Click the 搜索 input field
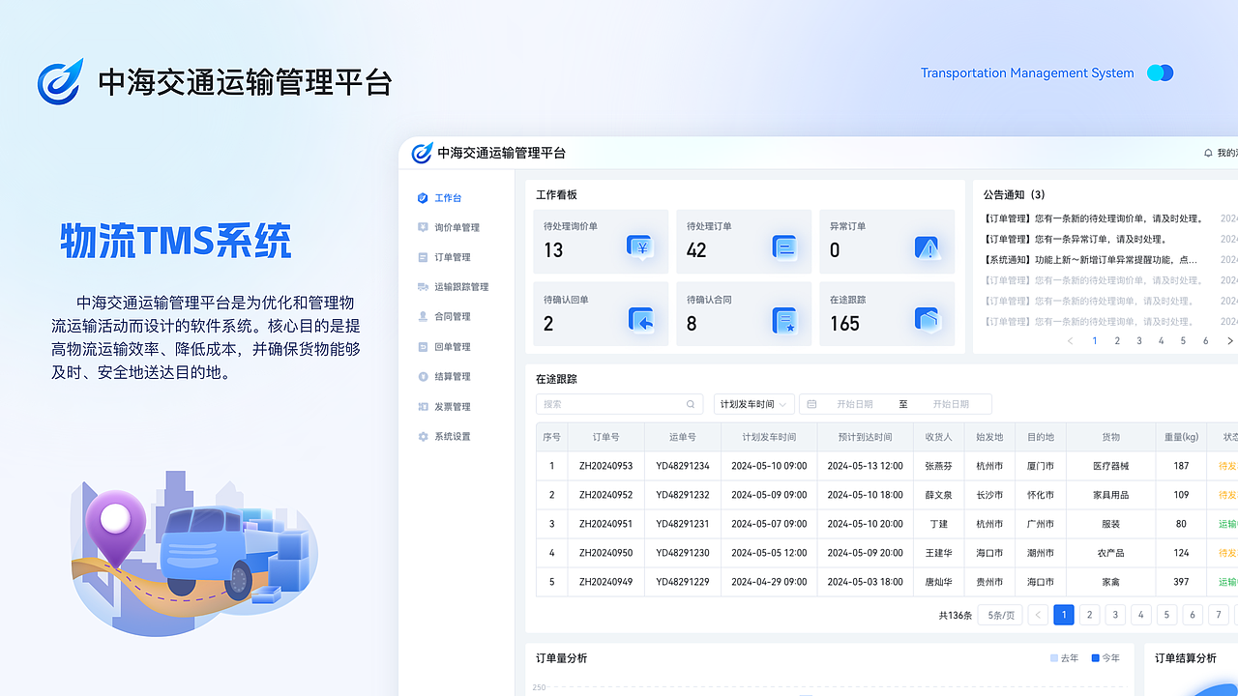The image size is (1238, 696). 619,404
